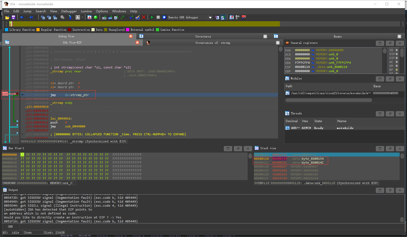This screenshot has height=237, width=407.
Task: Stop the debugged process
Action: click(164, 17)
